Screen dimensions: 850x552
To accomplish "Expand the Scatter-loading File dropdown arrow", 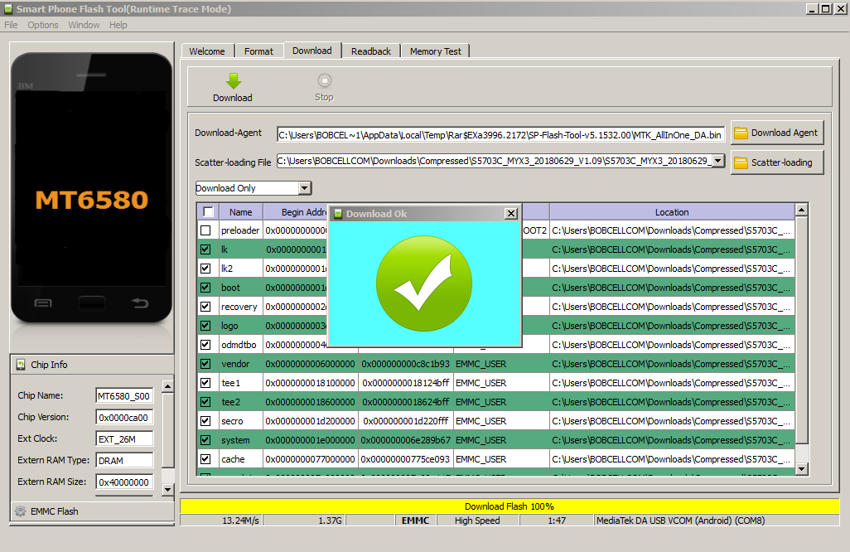I will [717, 161].
